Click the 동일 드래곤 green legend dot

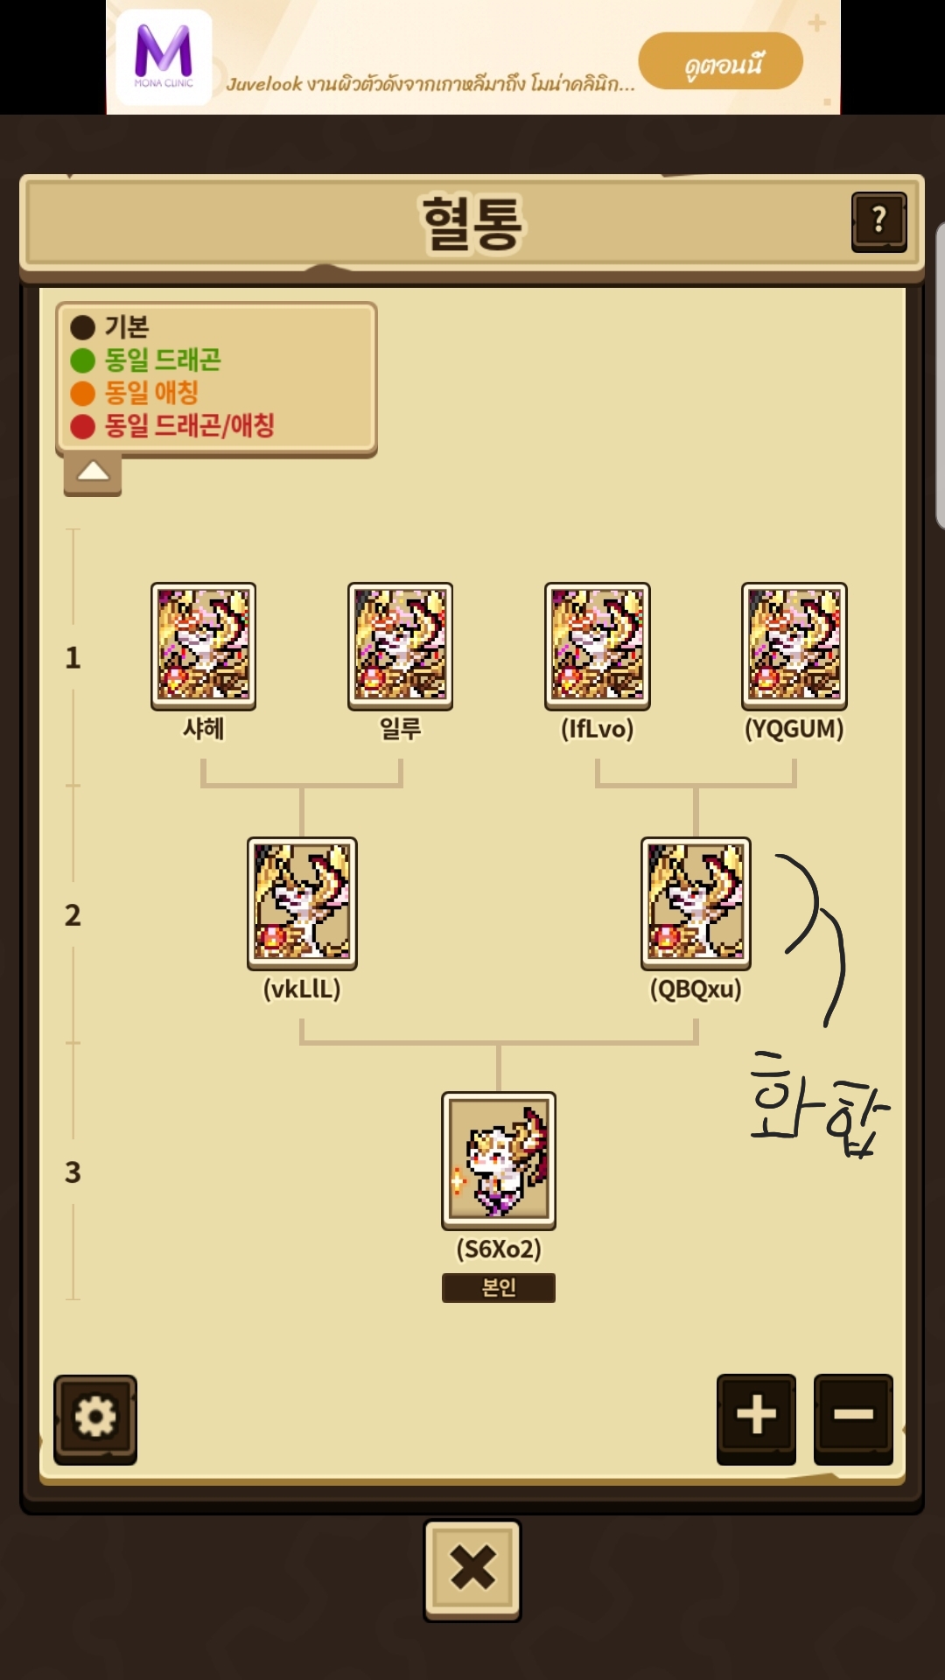[82, 360]
